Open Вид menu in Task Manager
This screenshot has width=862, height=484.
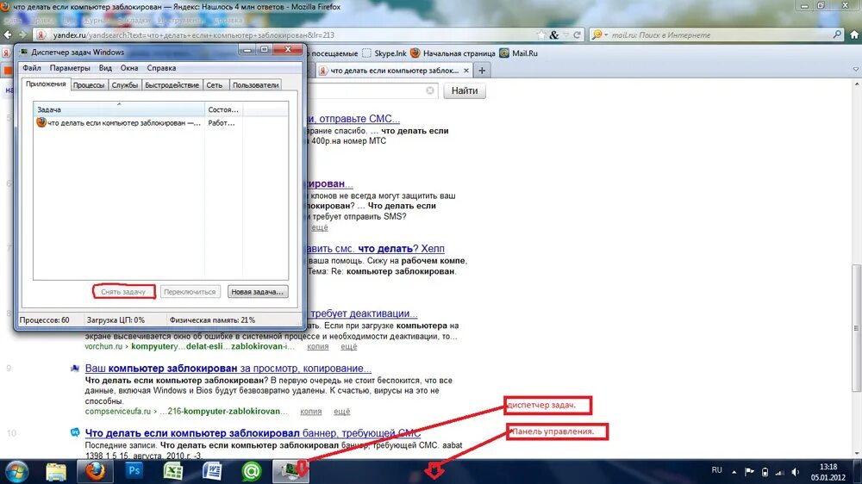[x=105, y=68]
